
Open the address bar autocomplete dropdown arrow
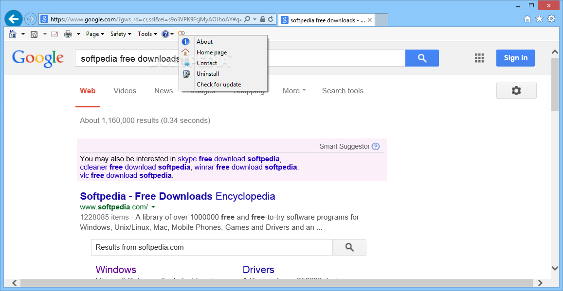(x=254, y=19)
